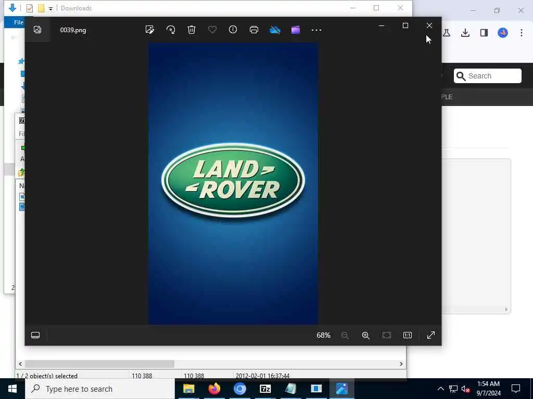Switch to Photos app in taskbar
Viewport: 533px width, 399px height.
pyautogui.click(x=341, y=389)
